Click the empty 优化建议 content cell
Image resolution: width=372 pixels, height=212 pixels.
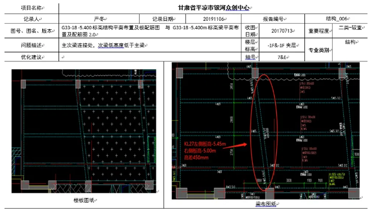[150, 57]
